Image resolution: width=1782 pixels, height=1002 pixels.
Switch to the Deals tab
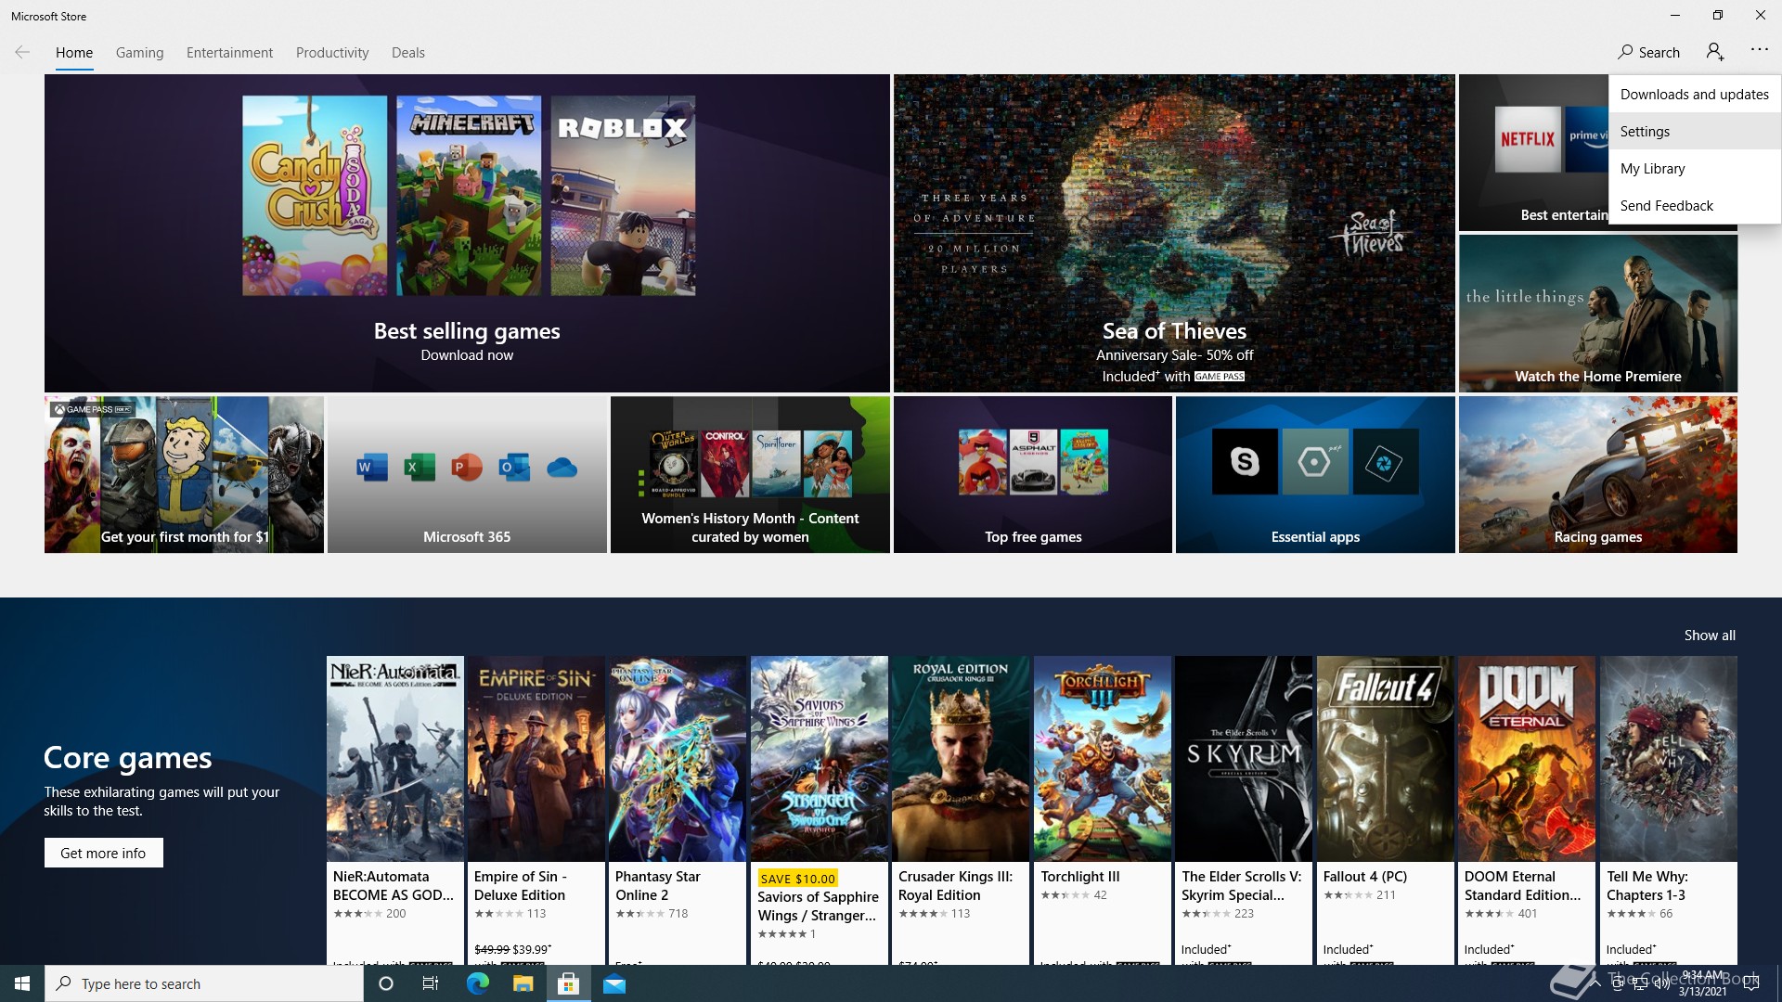(x=407, y=53)
